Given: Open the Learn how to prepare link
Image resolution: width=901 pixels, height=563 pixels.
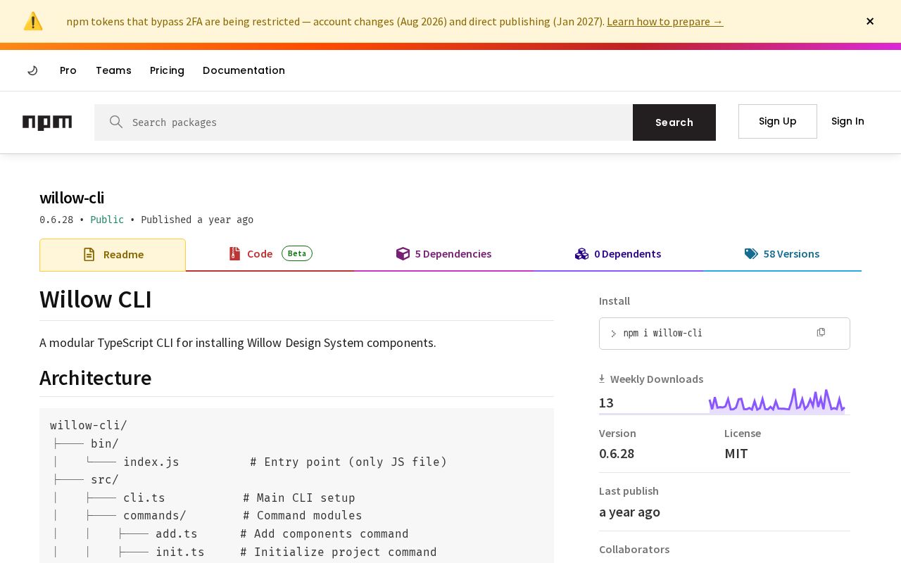Looking at the screenshot, I should pos(664,21).
